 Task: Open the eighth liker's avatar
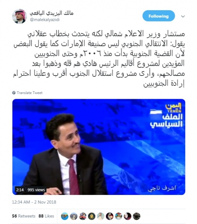(x=128, y=216)
